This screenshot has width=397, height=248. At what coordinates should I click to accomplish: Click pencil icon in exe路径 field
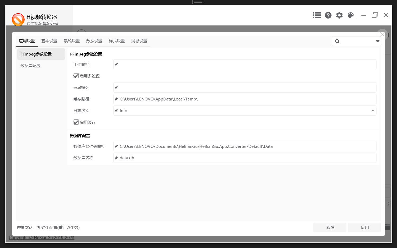pyautogui.click(x=116, y=88)
